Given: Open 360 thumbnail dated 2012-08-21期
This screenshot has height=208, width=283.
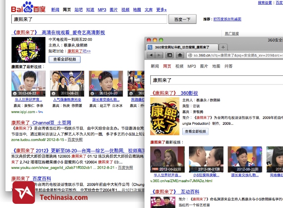Looking at the screenshot, I should click(206, 159).
